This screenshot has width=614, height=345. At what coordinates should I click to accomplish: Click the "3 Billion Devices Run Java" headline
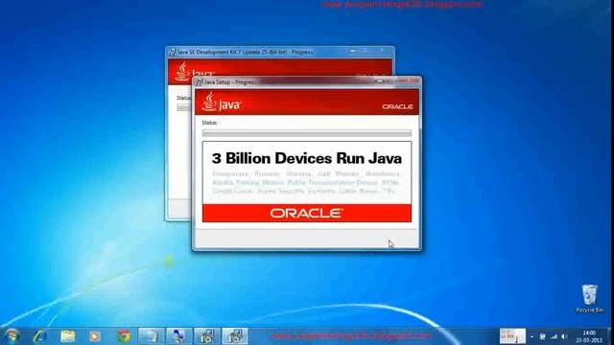coord(307,158)
